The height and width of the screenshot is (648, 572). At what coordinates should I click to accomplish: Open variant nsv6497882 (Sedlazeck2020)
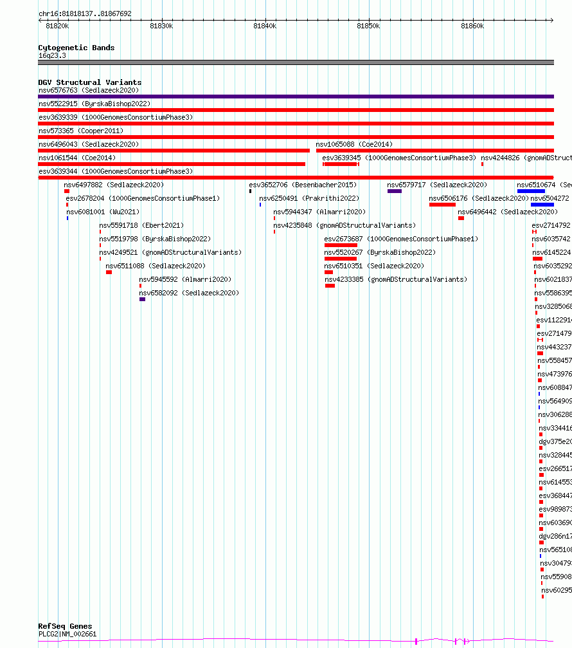pyautogui.click(x=114, y=185)
